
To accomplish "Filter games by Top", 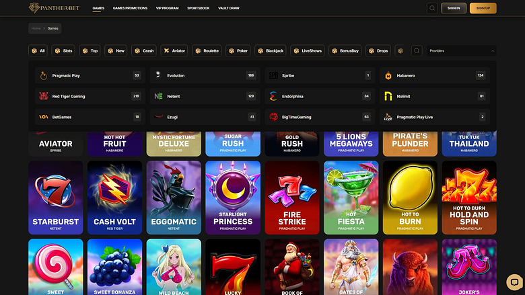I will pos(90,51).
